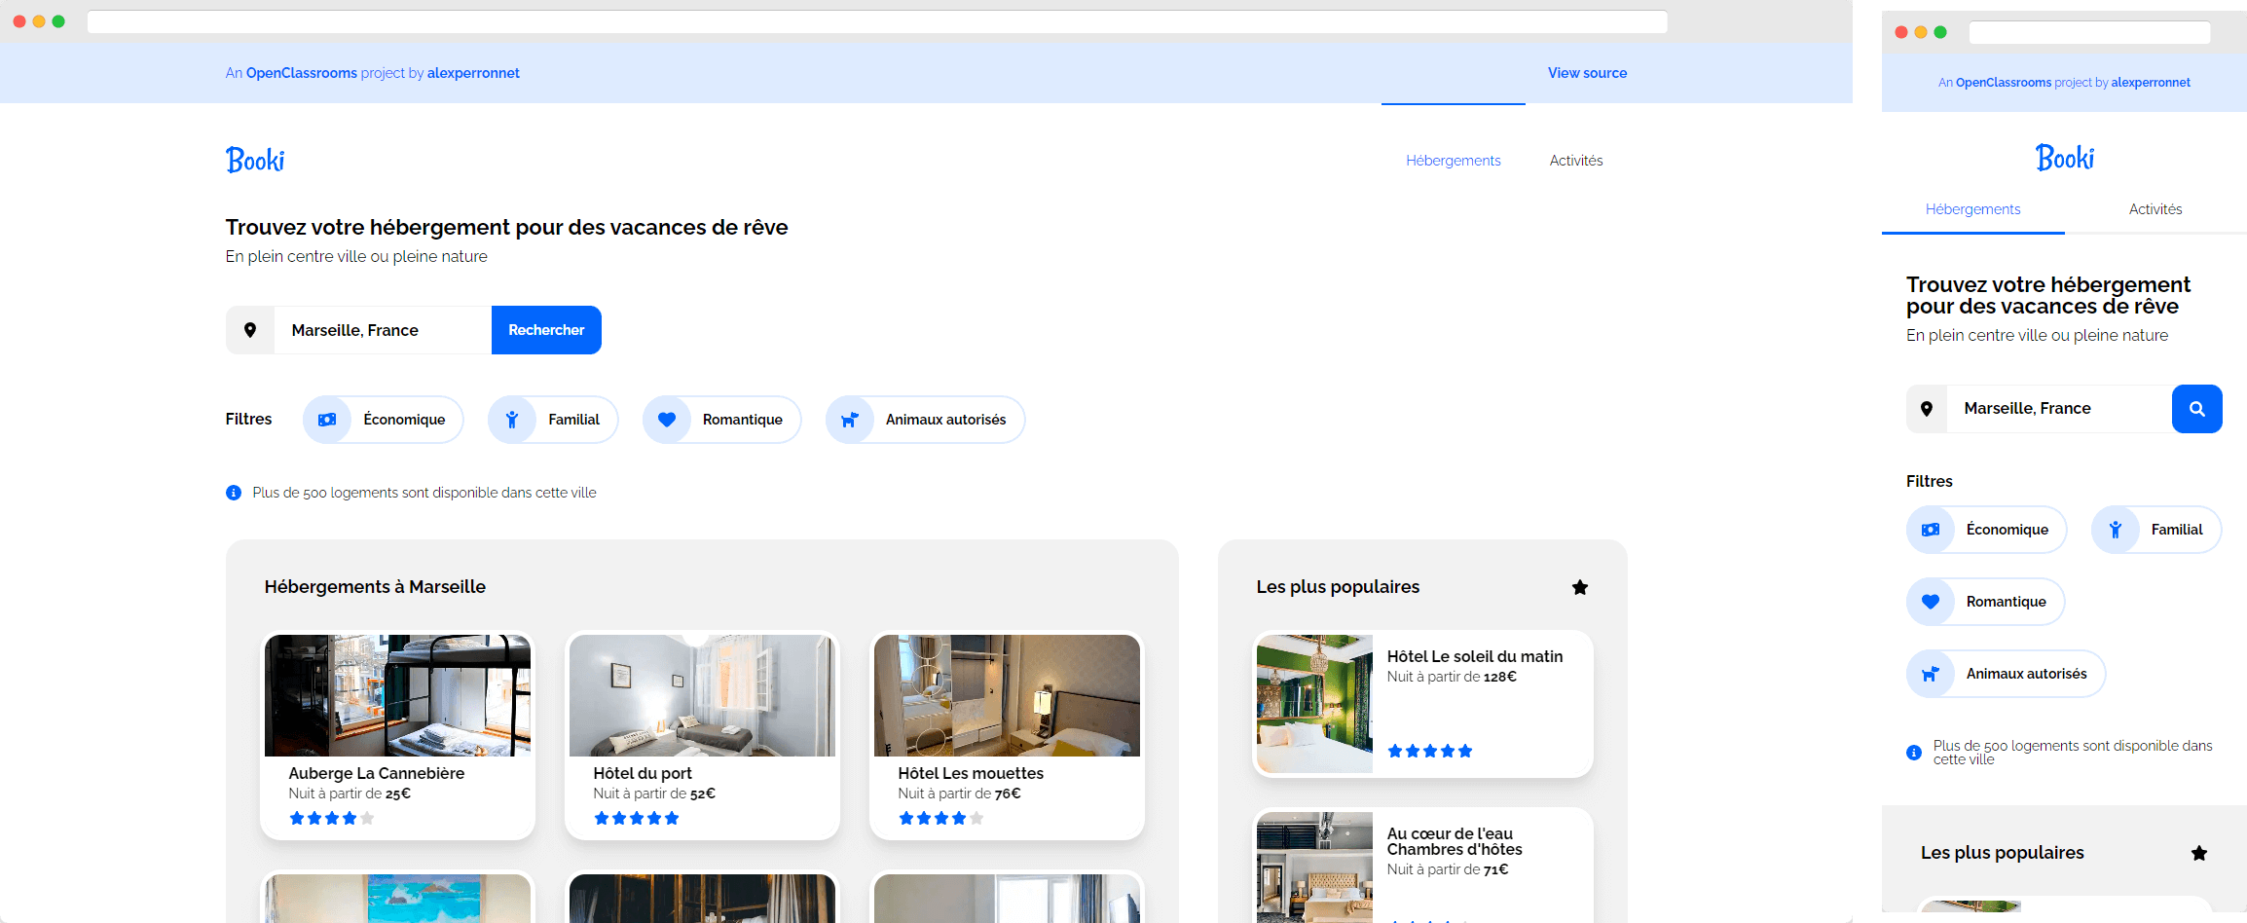Click the info icon beside mobile logements notice

point(1914,753)
